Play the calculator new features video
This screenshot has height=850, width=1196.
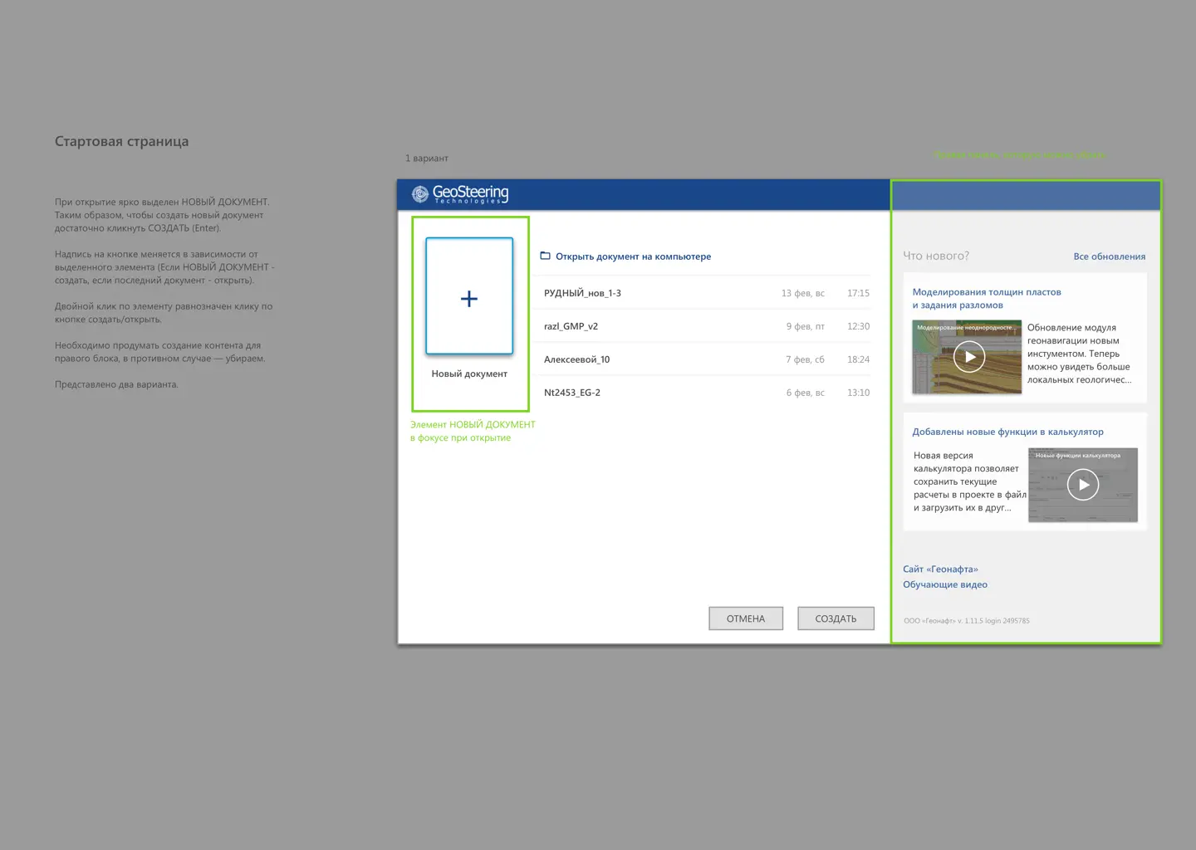(x=1083, y=485)
